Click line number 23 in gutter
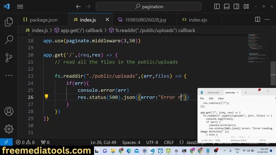Screen dimensions: 276x155 tap(31, 76)
